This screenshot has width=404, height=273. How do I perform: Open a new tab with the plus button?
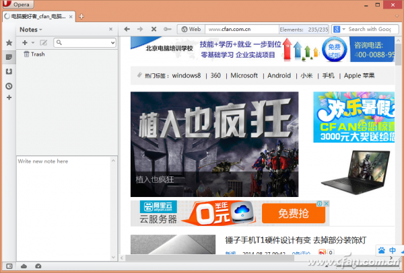coord(81,16)
